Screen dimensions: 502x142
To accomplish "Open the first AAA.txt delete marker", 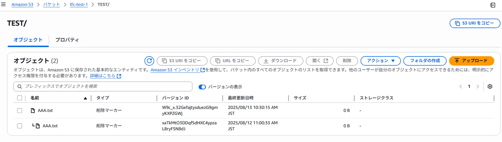I will (x=45, y=110).
